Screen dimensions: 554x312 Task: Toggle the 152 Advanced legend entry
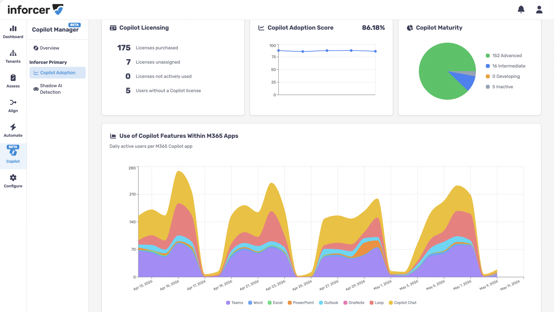(504, 56)
